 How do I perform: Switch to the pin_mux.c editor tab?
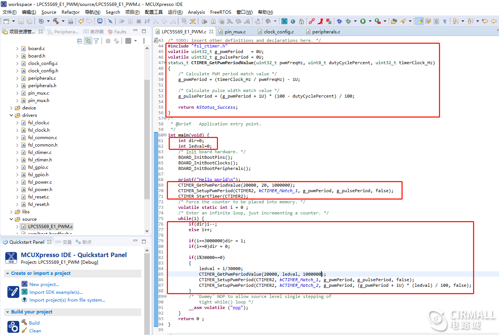tap(235, 32)
